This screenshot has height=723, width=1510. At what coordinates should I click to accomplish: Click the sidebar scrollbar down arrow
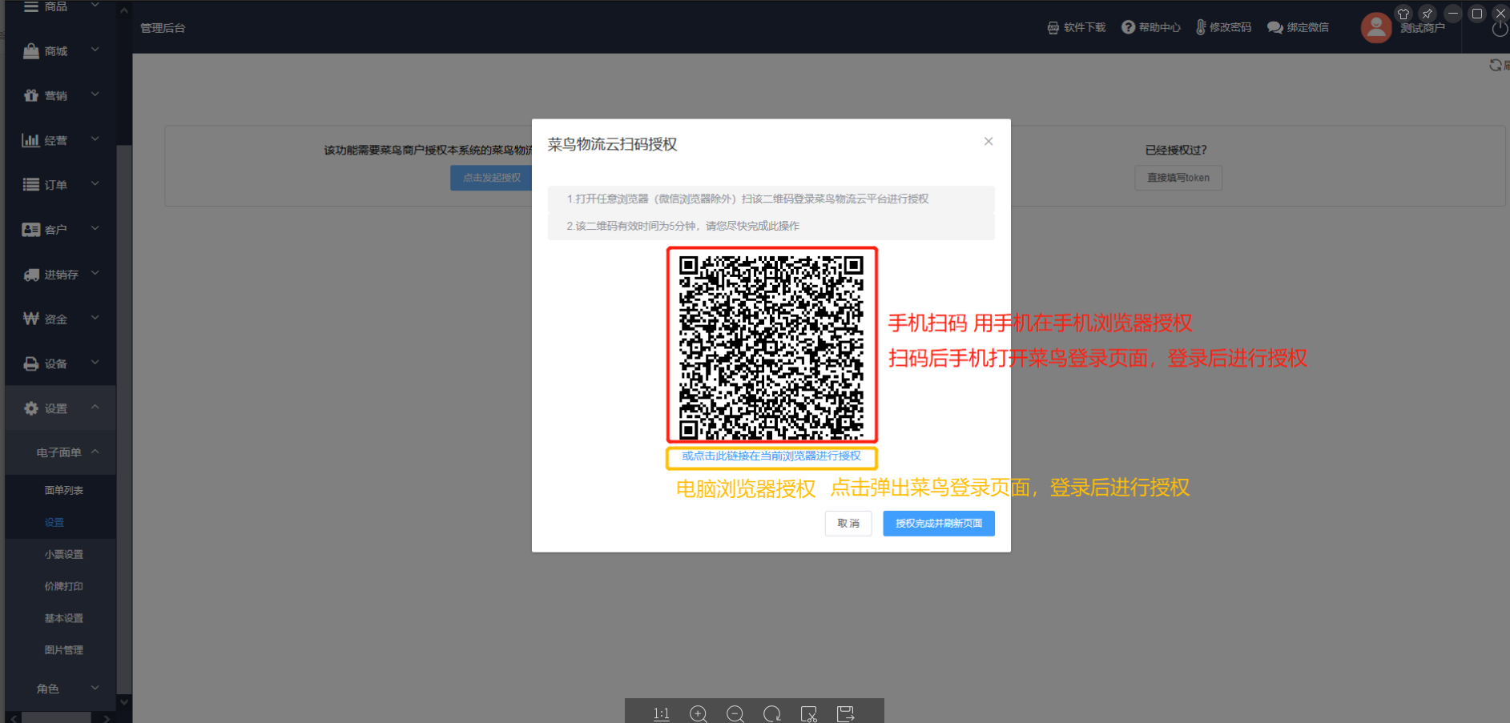tap(123, 701)
